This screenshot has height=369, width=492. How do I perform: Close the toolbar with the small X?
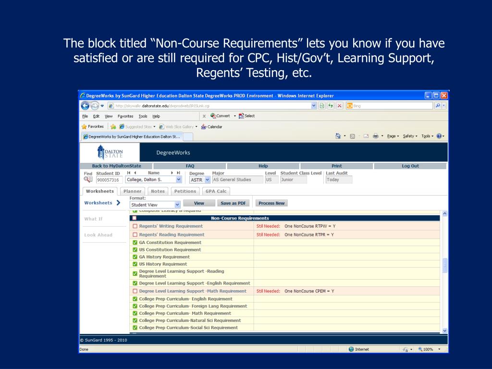204,116
